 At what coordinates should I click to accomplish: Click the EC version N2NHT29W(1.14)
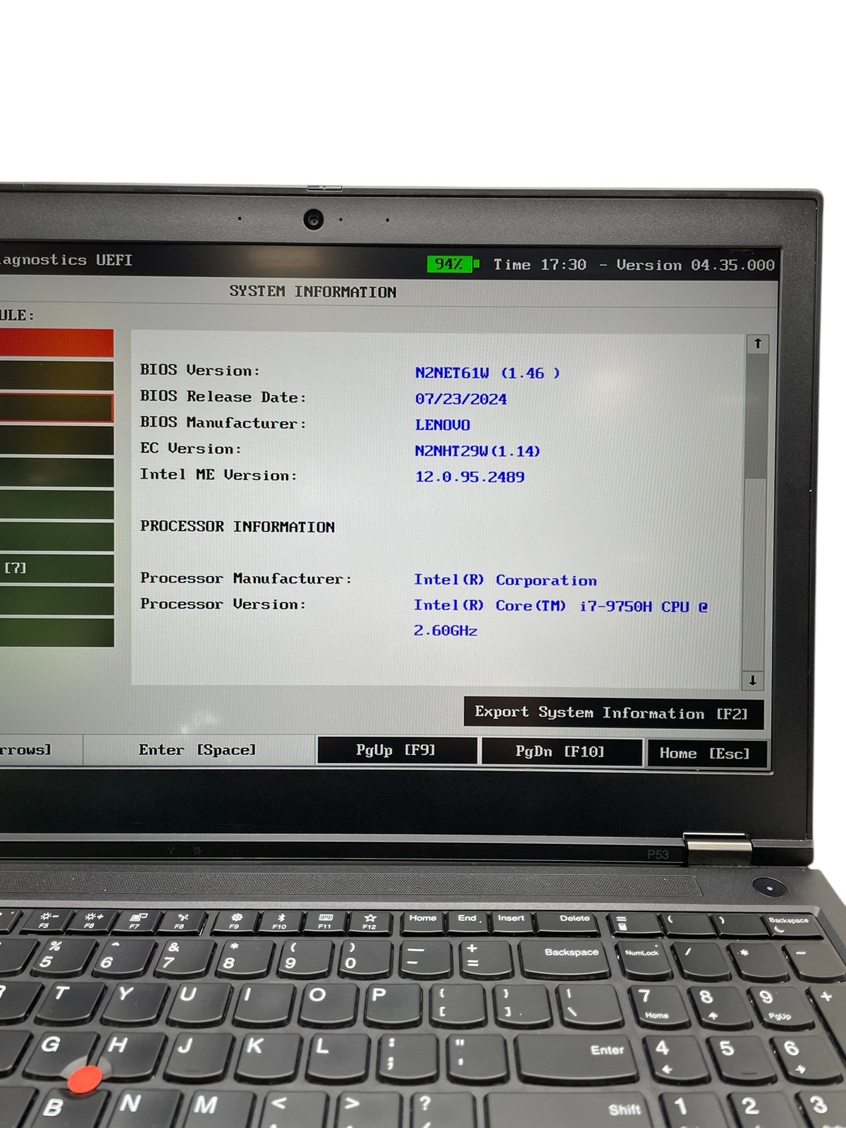tap(477, 451)
